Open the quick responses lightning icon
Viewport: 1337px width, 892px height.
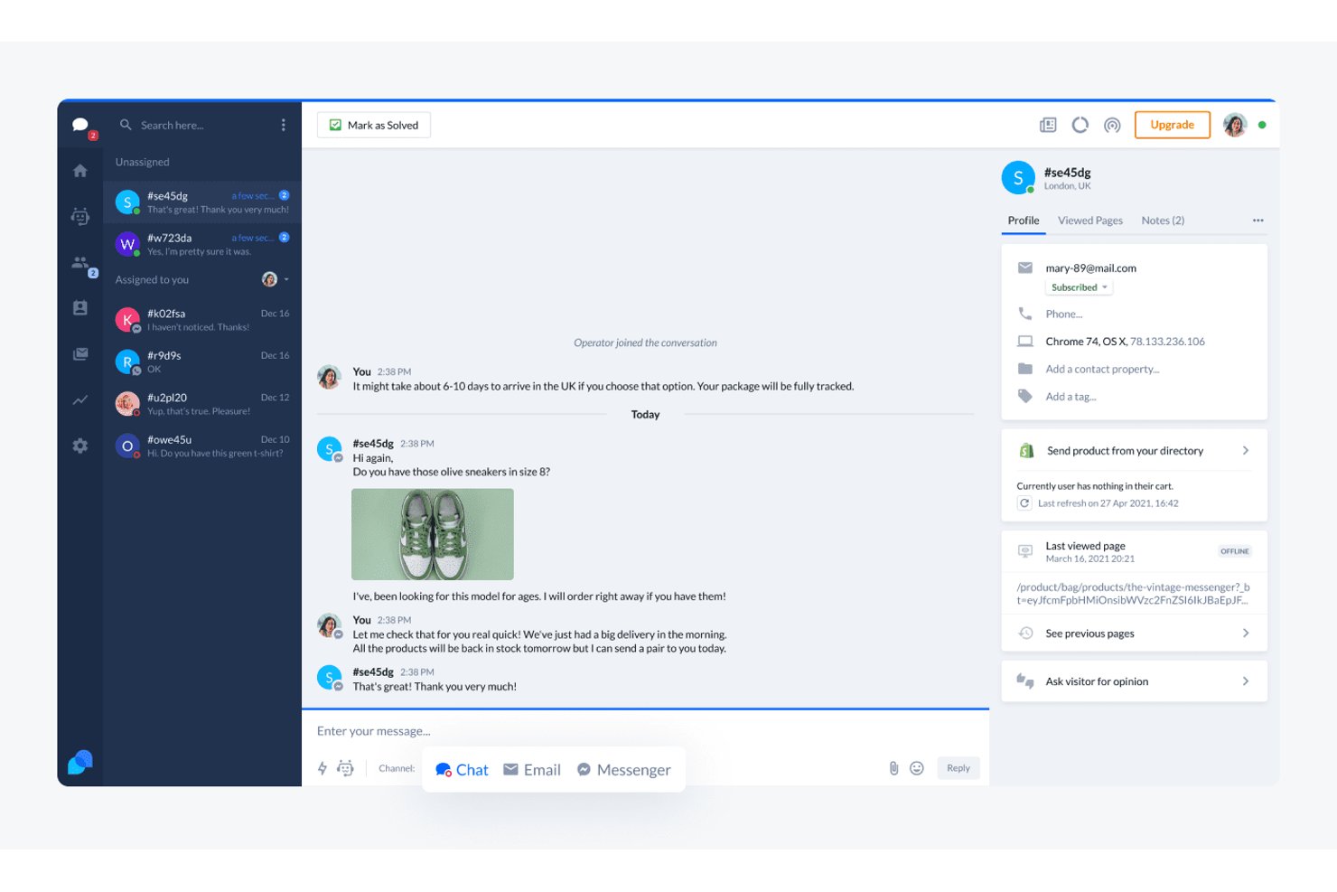pyautogui.click(x=323, y=768)
